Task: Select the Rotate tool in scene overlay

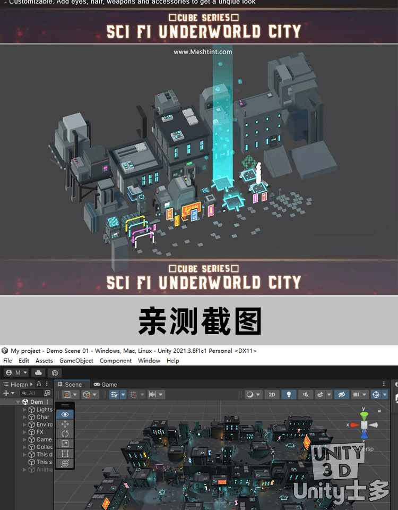Action: point(65,434)
